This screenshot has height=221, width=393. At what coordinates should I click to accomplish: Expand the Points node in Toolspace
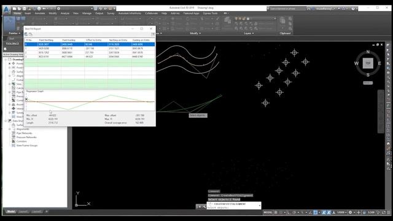pyautogui.click(x=10, y=63)
